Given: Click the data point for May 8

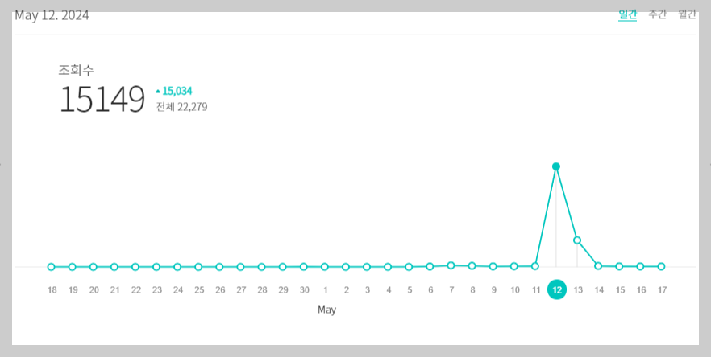Looking at the screenshot, I should click(x=472, y=265).
